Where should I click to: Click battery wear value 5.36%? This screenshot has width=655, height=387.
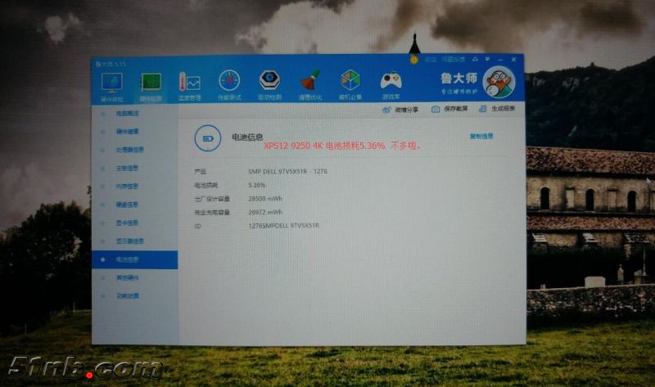(256, 185)
